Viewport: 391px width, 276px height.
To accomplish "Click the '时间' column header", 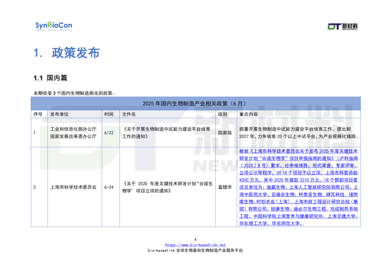I will pos(108,114).
